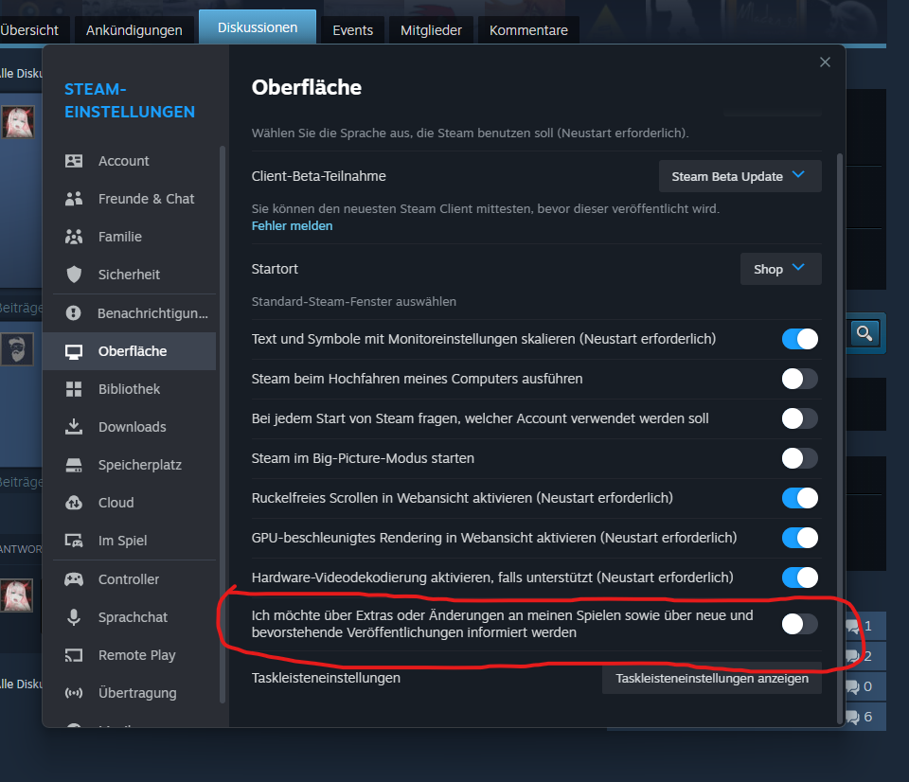Click the Controller gamepad icon

74,579
